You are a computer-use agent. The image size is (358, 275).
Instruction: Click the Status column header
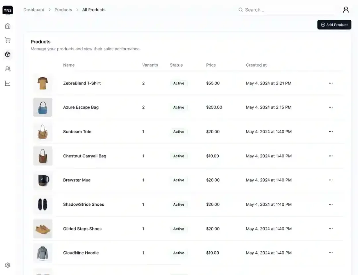click(x=176, y=65)
